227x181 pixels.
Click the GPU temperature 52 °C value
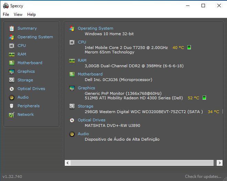[x=193, y=98]
